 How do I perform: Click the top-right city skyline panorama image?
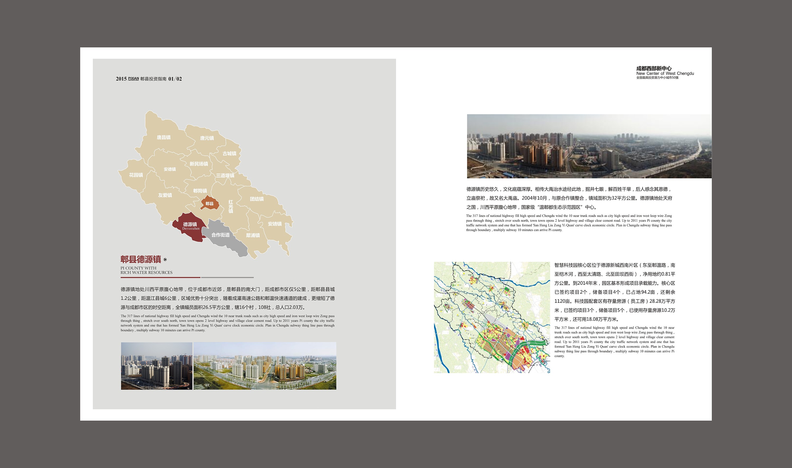click(x=589, y=146)
